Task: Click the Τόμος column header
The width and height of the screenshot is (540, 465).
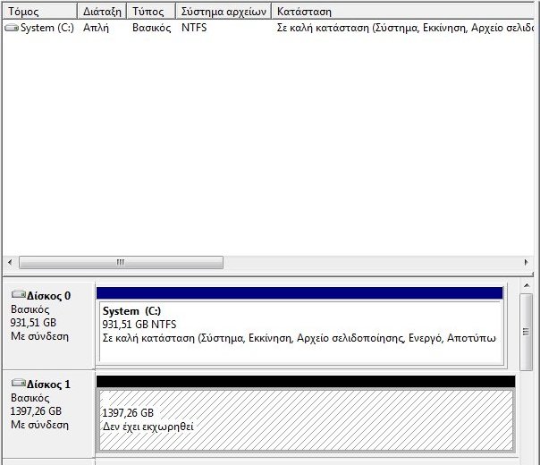Action: tap(39, 12)
